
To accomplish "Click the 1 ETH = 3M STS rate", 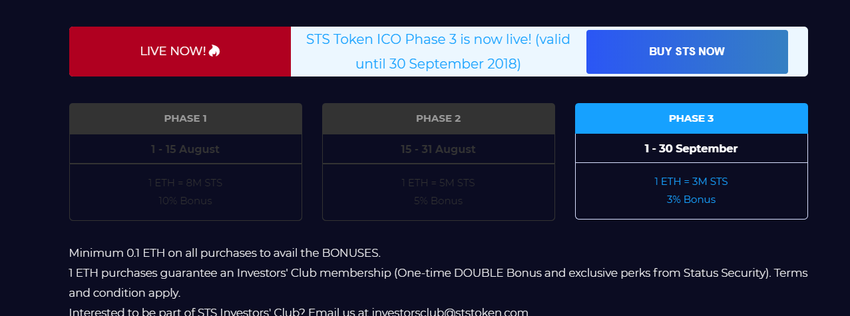I will click(x=691, y=182).
